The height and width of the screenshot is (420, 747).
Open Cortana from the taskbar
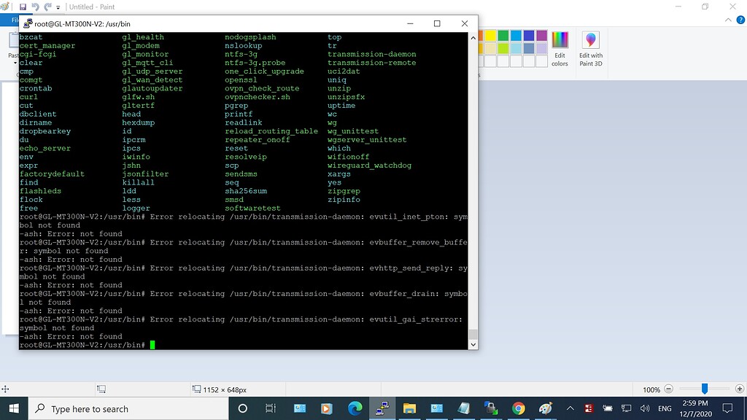pos(242,409)
